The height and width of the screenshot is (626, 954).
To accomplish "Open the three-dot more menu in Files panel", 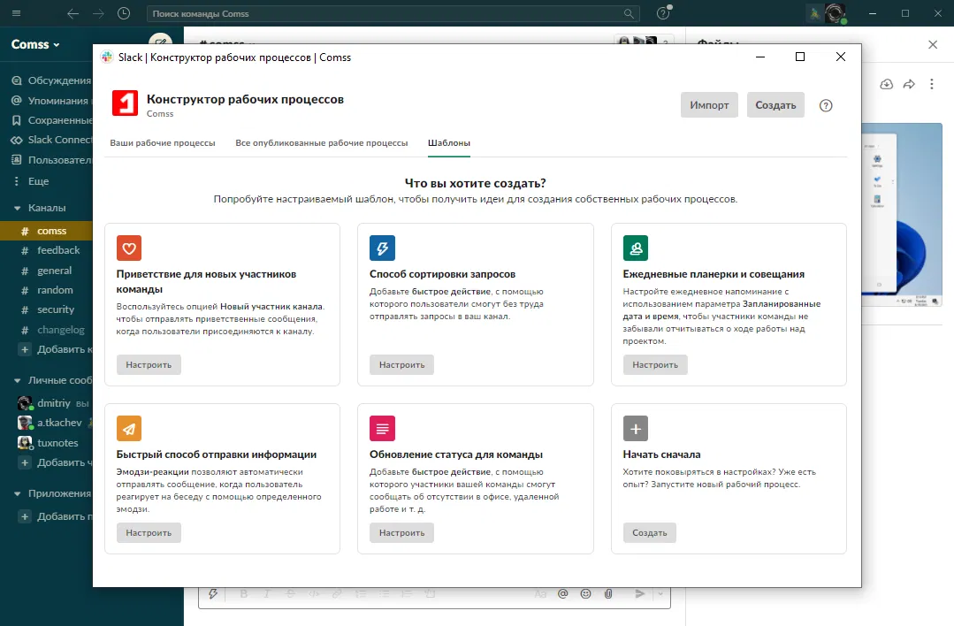I will (x=932, y=84).
